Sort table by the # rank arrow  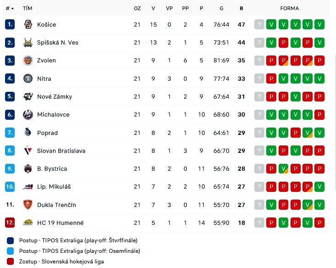coord(12,8)
